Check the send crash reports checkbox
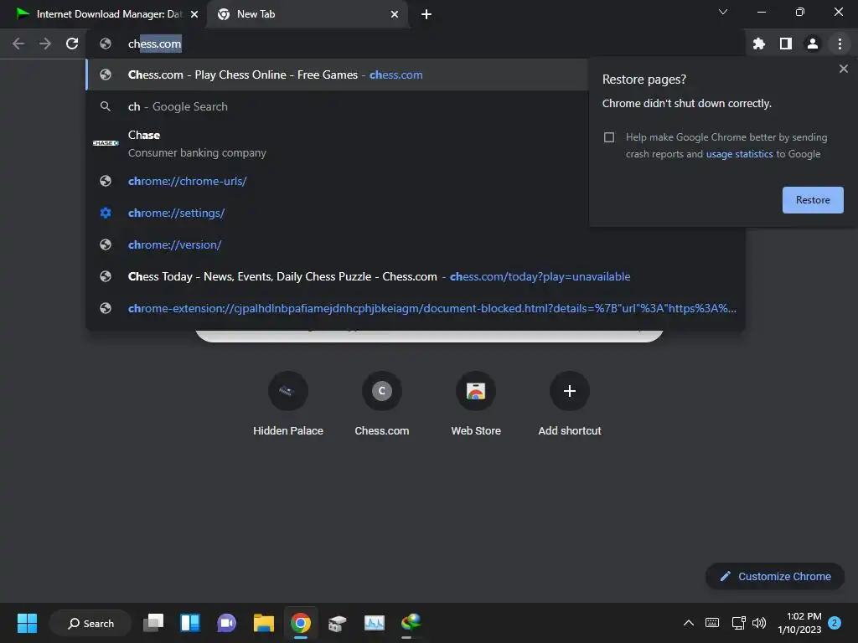 pos(609,137)
